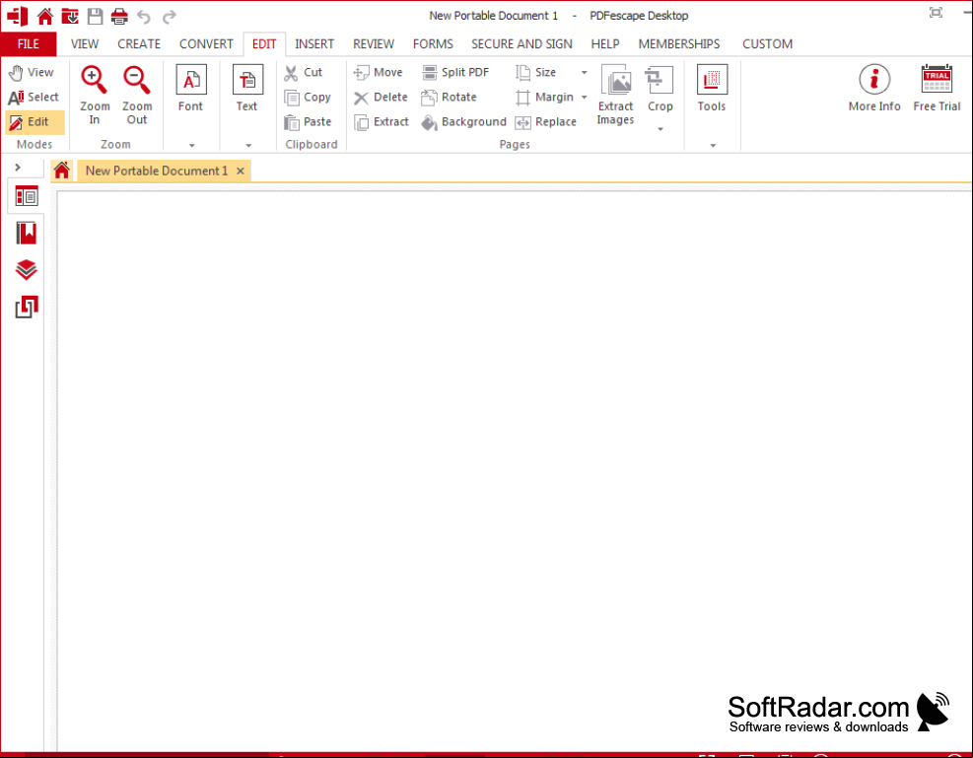Viewport: 973px width, 758px height.
Task: Close the New Portable Document 1 tab
Action: pos(241,171)
